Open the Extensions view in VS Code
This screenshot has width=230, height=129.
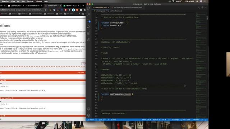[89, 33]
